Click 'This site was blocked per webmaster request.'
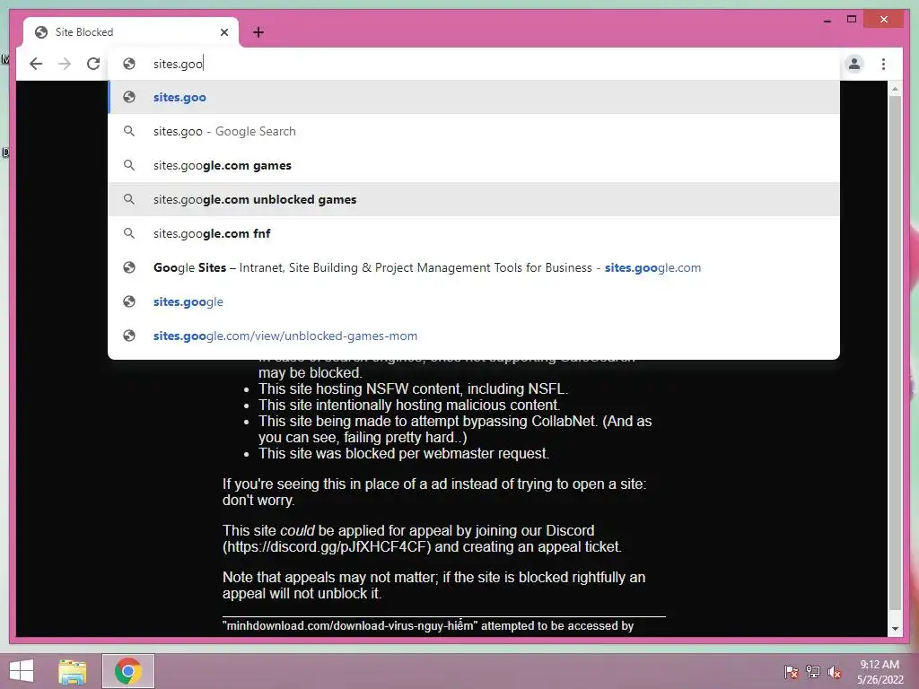Viewport: 919px width, 689px height. pos(404,453)
